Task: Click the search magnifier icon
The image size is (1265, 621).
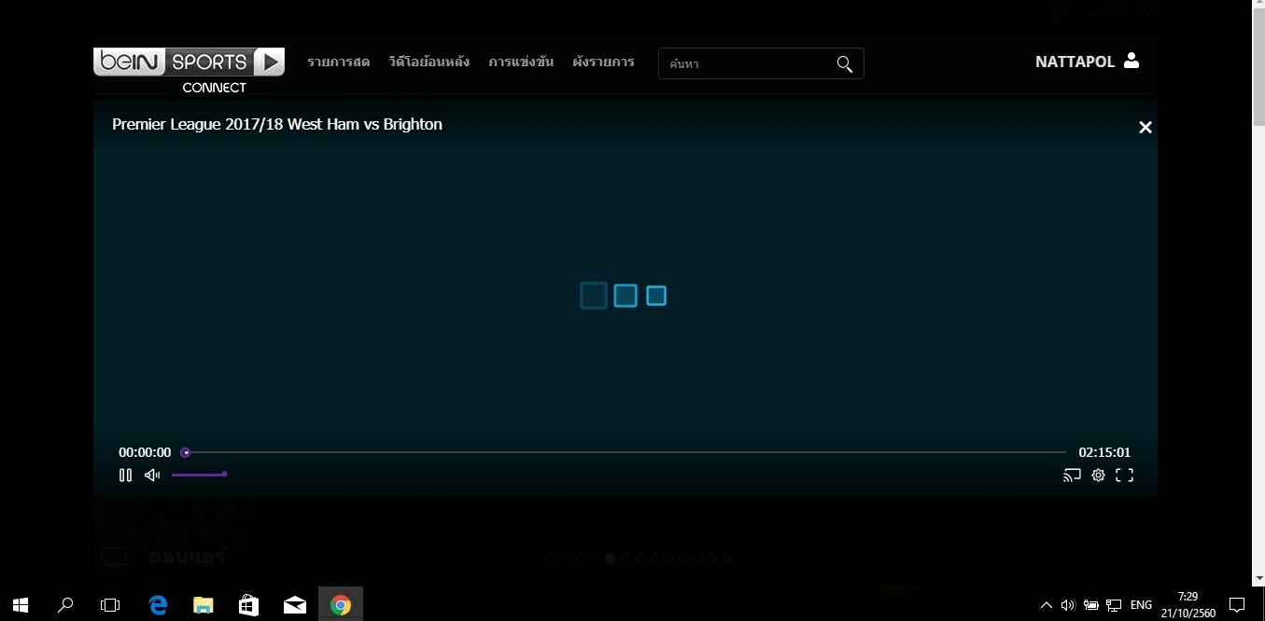Action: pos(845,63)
